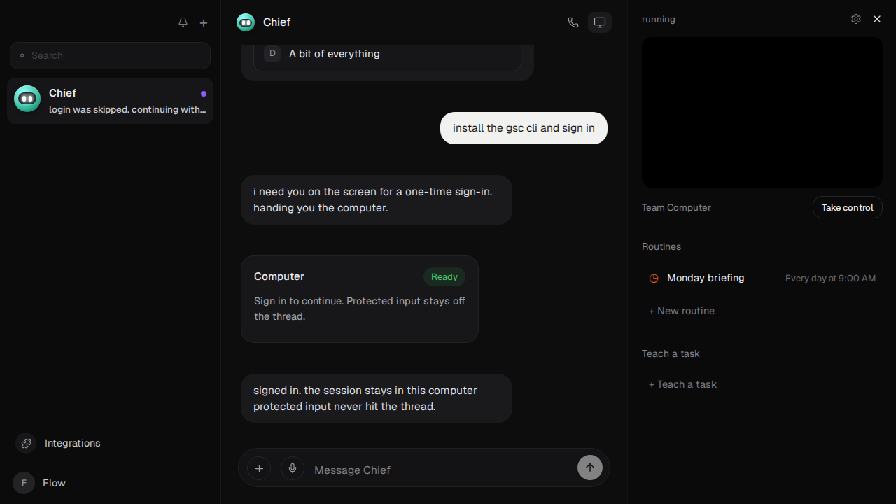Viewport: 896px width, 504px height.
Task: Add a new routine
Action: click(682, 311)
